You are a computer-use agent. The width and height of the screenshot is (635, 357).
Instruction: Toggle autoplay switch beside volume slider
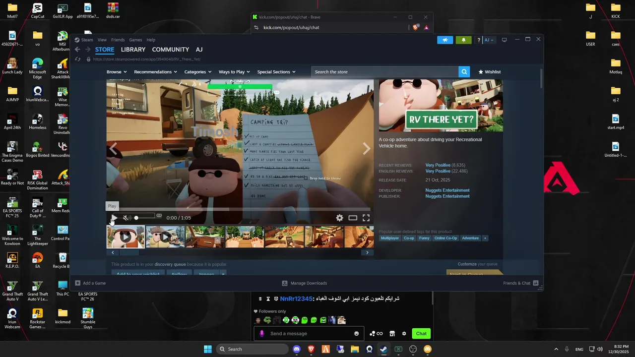(159, 215)
